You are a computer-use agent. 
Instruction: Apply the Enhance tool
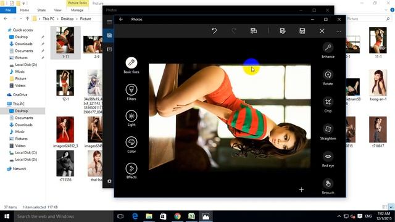[328, 50]
